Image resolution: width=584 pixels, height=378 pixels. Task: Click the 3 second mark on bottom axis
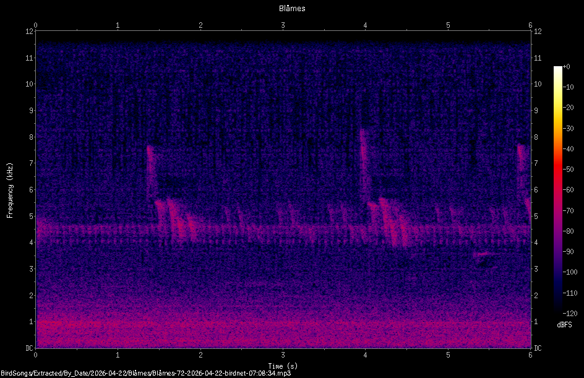coord(283,355)
